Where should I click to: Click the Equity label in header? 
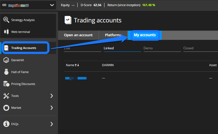[x=65, y=5]
